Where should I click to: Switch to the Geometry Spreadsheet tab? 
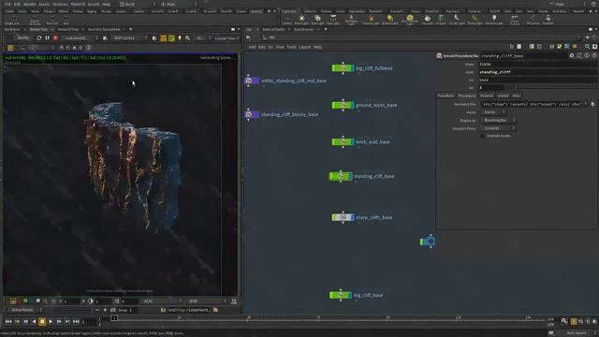coord(104,29)
